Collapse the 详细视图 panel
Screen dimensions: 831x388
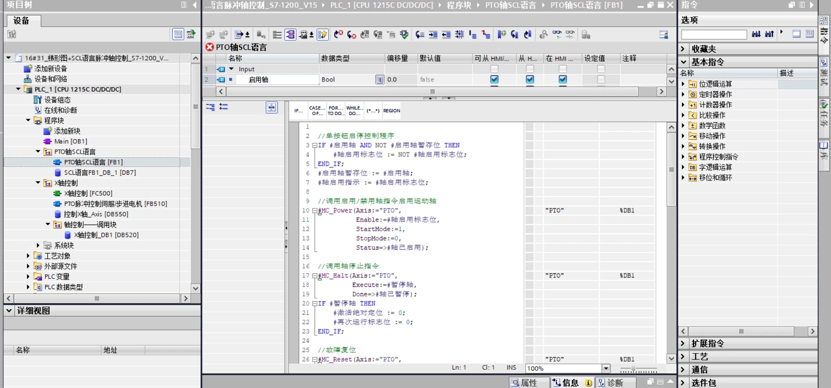(9, 310)
